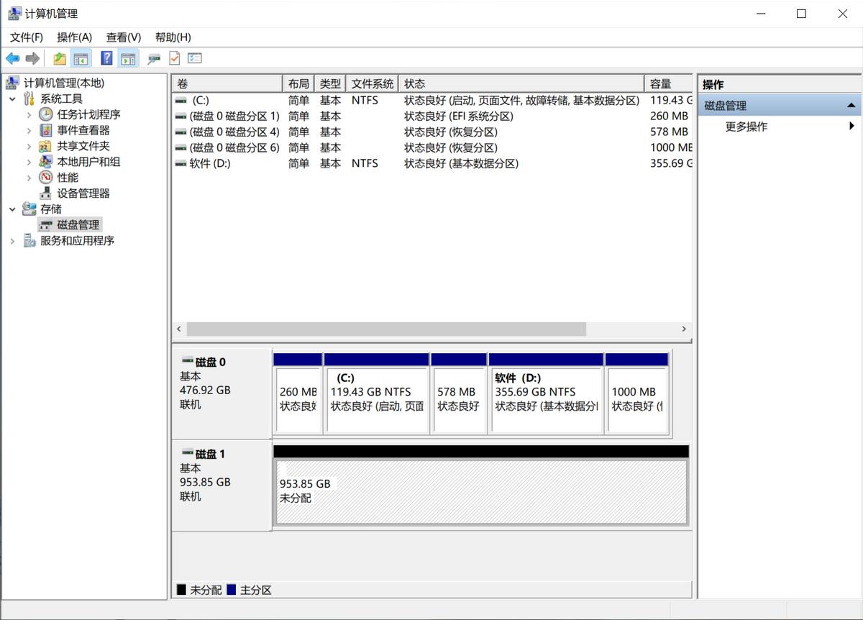Click the disk properties toolbar icon

coord(152,58)
